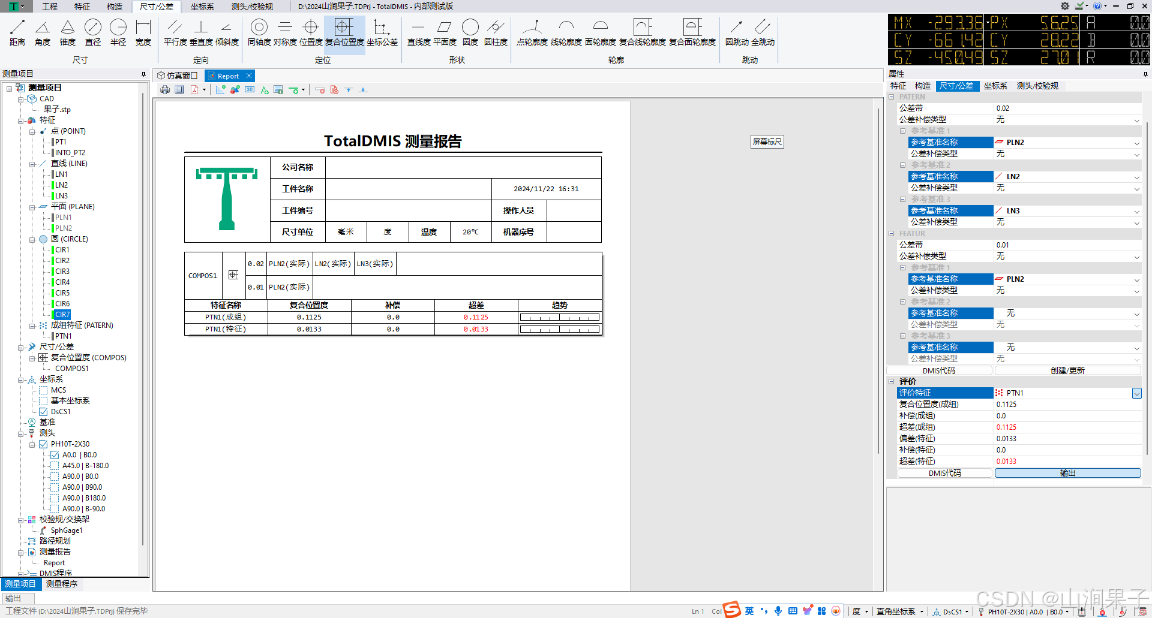Select the 平面度 flatness tool

point(445,32)
